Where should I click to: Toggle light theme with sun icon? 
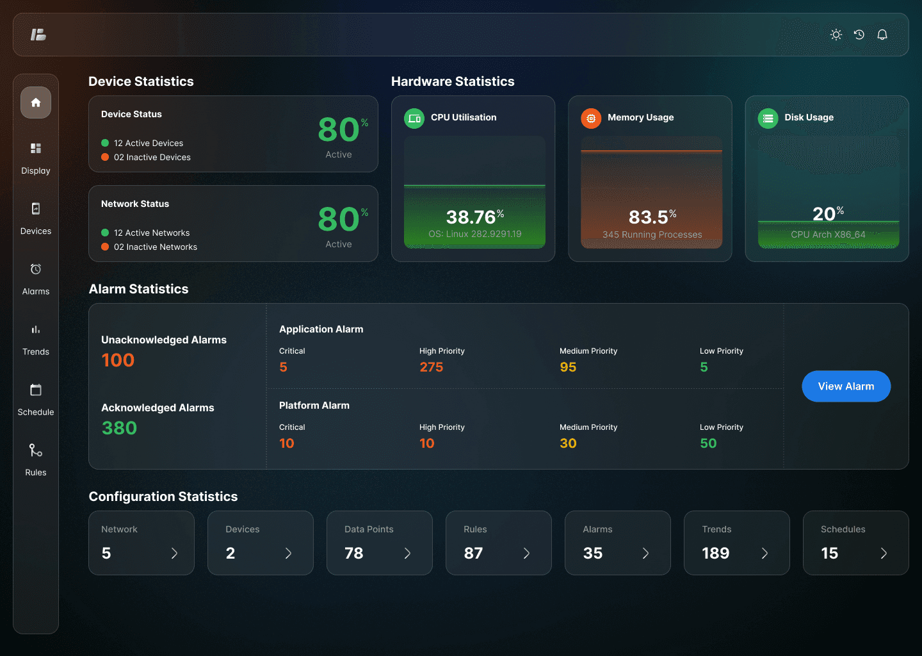(836, 35)
